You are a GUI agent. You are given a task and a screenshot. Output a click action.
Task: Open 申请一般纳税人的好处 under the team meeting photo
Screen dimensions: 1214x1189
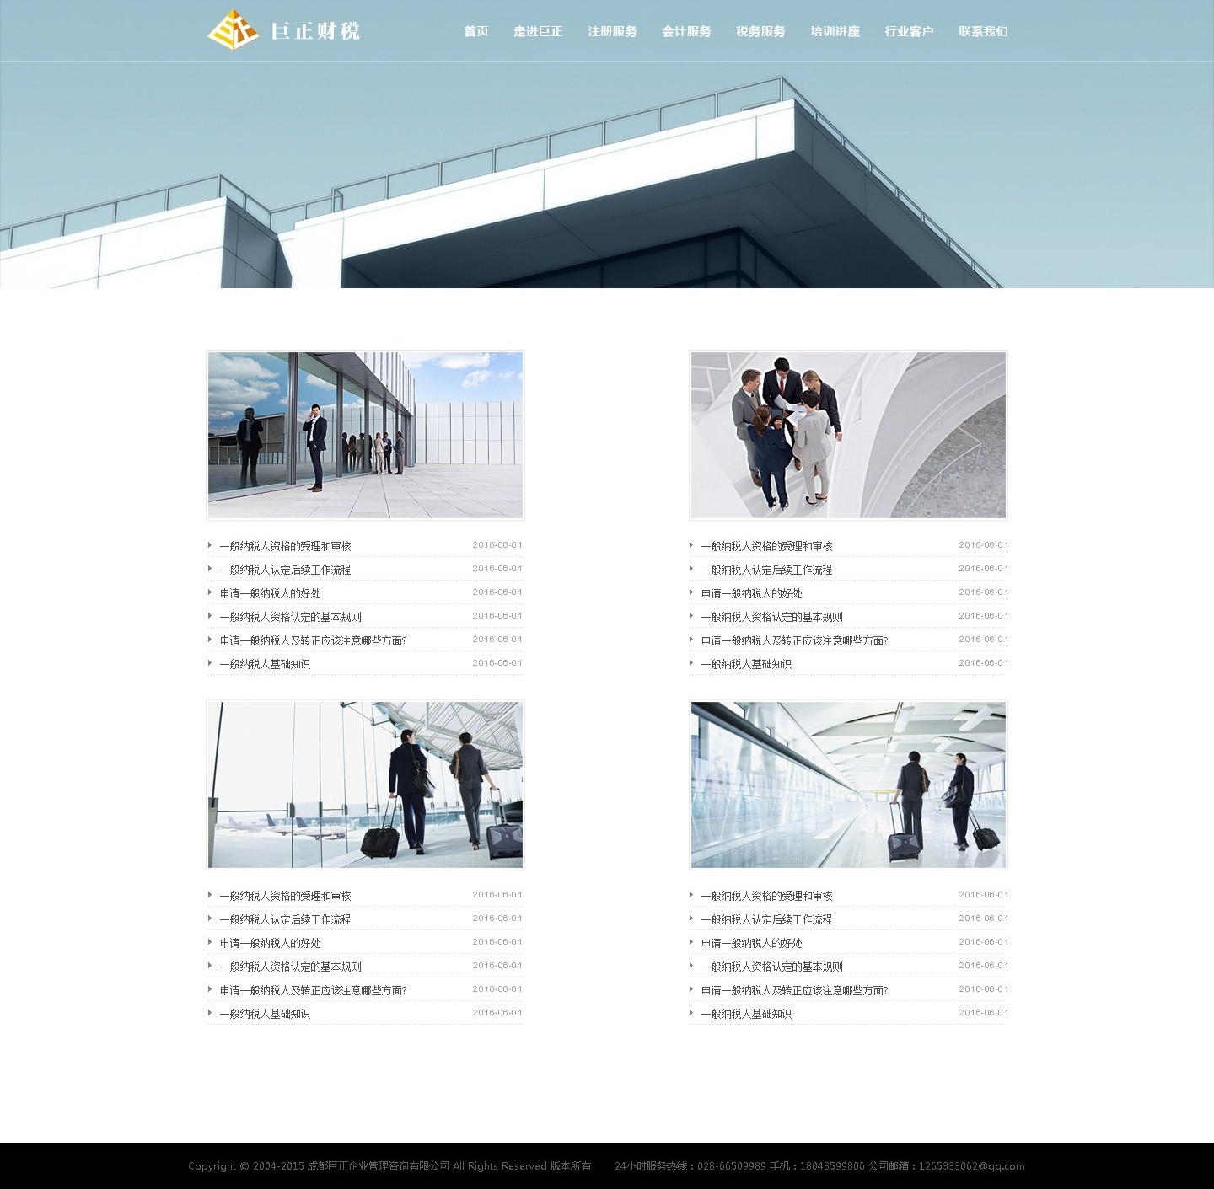pyautogui.click(x=751, y=593)
